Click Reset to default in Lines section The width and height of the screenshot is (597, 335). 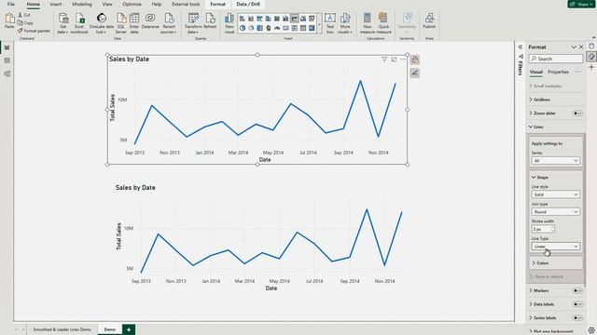tap(547, 276)
